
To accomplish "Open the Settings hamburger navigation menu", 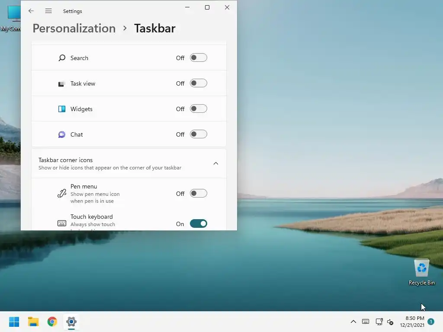I will tap(48, 11).
